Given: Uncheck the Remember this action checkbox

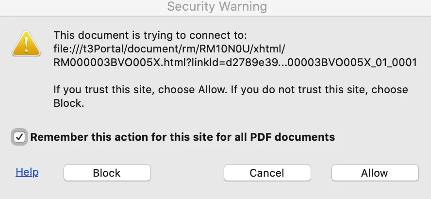Looking at the screenshot, I should [19, 137].
